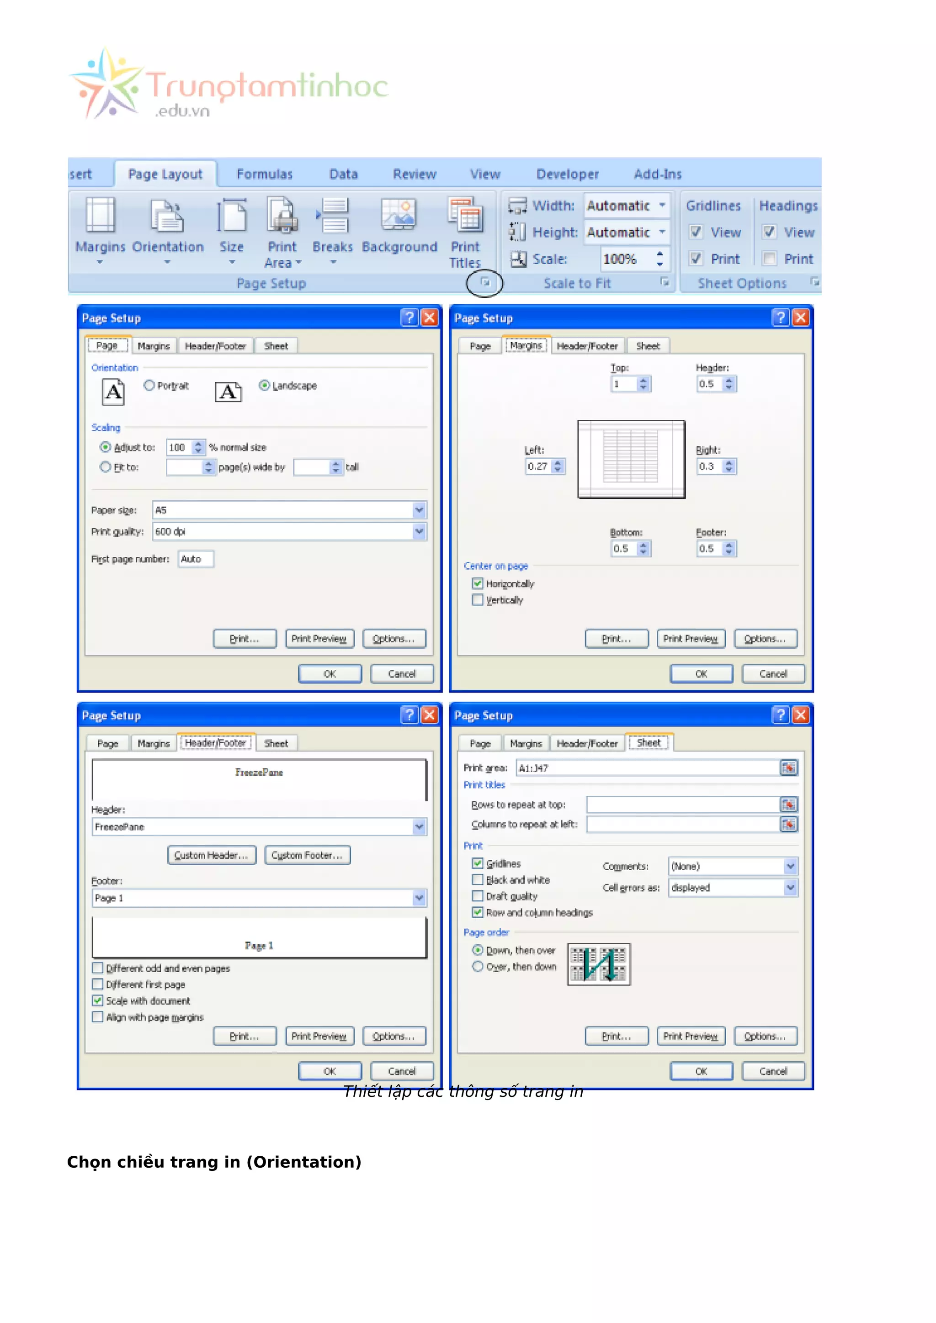936x1323 pixels.
Task: Select the Portrait orientation radio button
Action: click(x=149, y=386)
